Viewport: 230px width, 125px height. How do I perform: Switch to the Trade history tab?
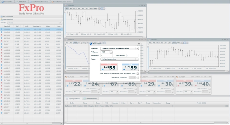[90, 99]
